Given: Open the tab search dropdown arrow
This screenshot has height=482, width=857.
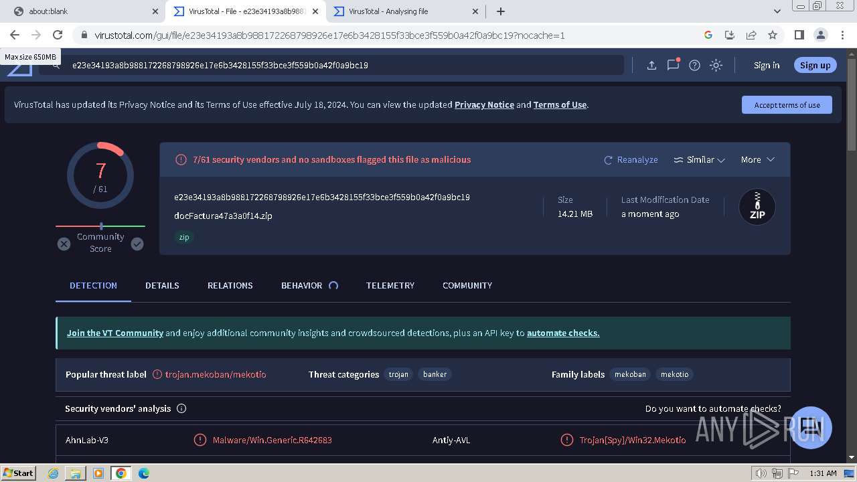Looking at the screenshot, I should point(777,11).
